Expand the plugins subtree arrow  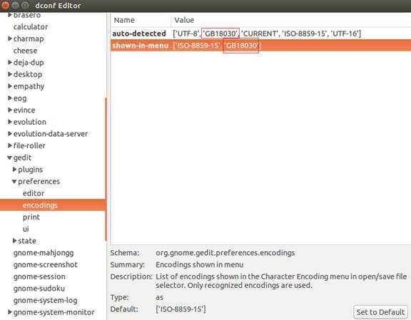point(15,170)
